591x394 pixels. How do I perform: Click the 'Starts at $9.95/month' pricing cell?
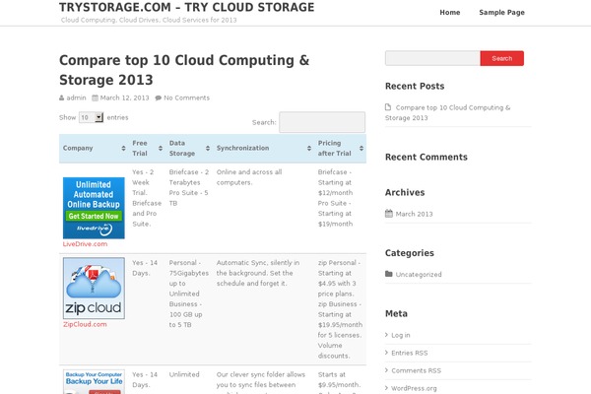339,379
